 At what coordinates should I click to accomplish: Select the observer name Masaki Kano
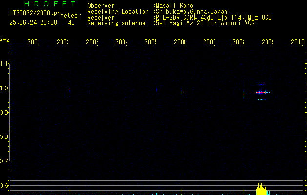click(x=174, y=6)
